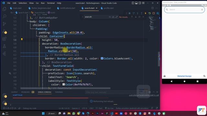Toggle Match Case in find widget
Screen dimensions: 207x116
pyautogui.click(x=110, y=17)
